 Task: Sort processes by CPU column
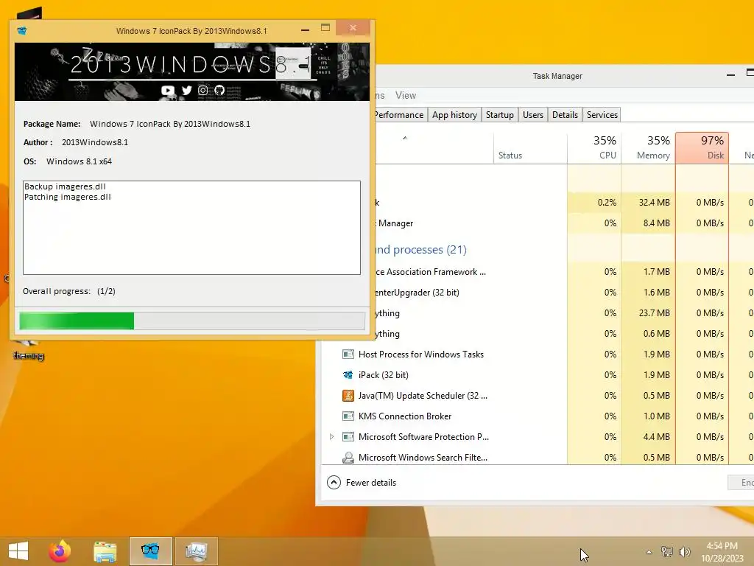(594, 147)
